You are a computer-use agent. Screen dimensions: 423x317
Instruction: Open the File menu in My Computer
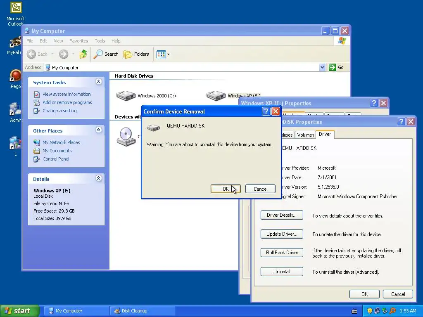point(30,41)
